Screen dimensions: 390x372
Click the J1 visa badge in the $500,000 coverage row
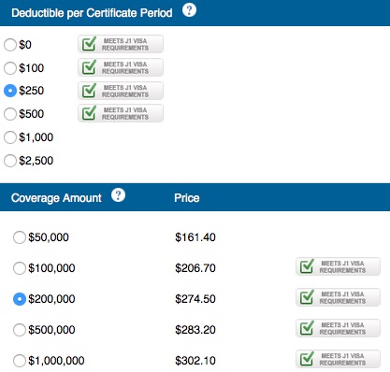(x=338, y=328)
